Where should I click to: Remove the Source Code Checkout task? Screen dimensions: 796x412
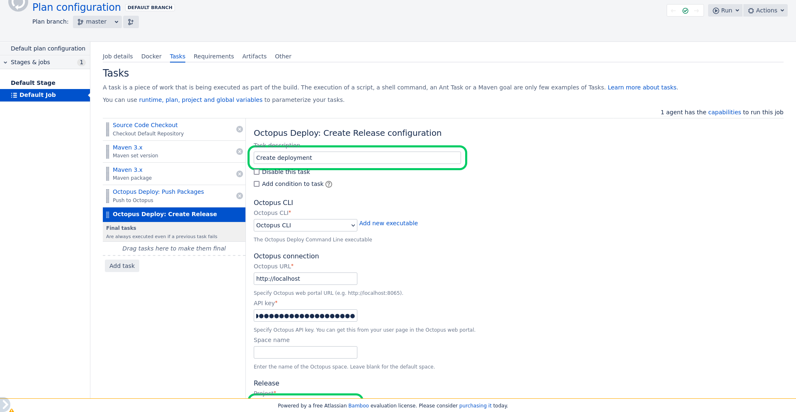(x=240, y=129)
